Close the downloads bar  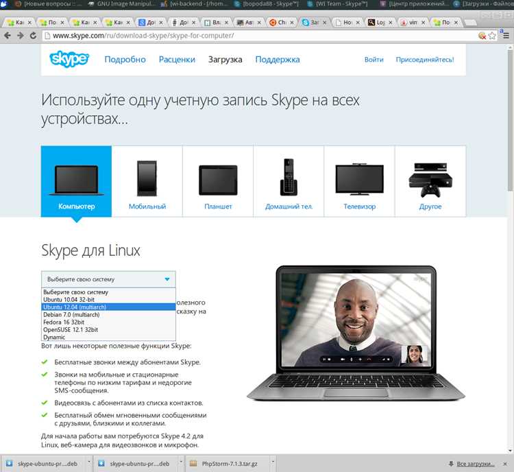pyautogui.click(x=505, y=464)
